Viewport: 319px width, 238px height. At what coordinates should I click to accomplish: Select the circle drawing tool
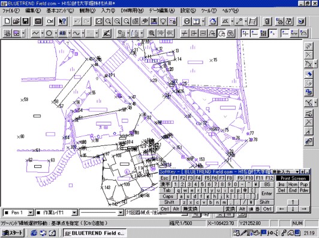(x=49, y=33)
